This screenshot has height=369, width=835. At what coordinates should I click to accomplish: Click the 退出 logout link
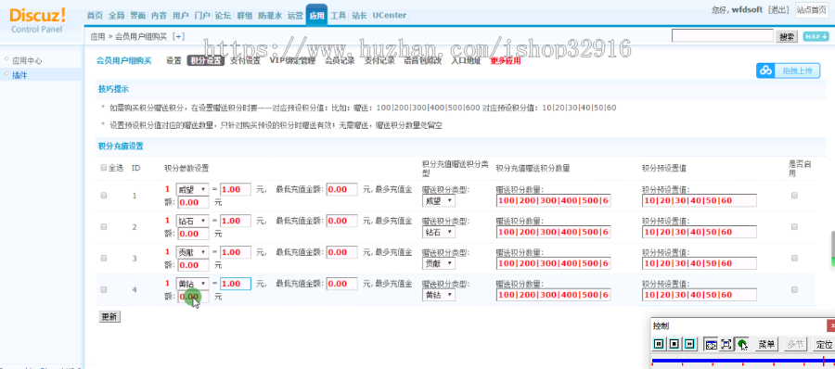click(778, 9)
